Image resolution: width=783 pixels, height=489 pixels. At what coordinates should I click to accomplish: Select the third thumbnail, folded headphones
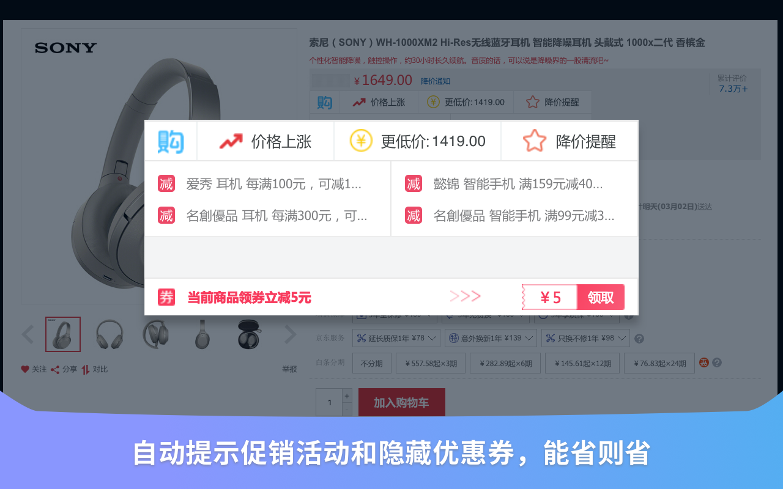(x=156, y=334)
